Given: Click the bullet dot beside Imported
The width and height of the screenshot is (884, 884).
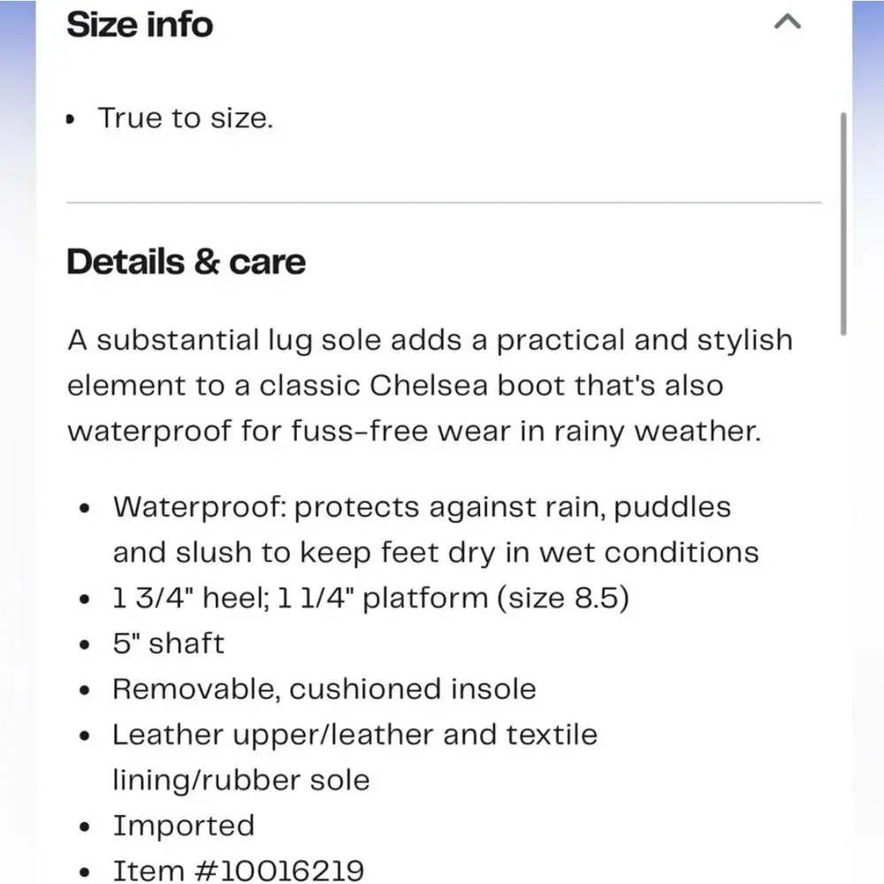Looking at the screenshot, I should point(85,827).
